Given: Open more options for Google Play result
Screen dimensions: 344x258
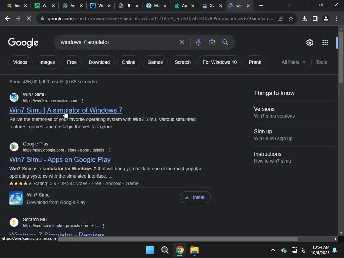Looking at the screenshot, I should coord(110,150).
